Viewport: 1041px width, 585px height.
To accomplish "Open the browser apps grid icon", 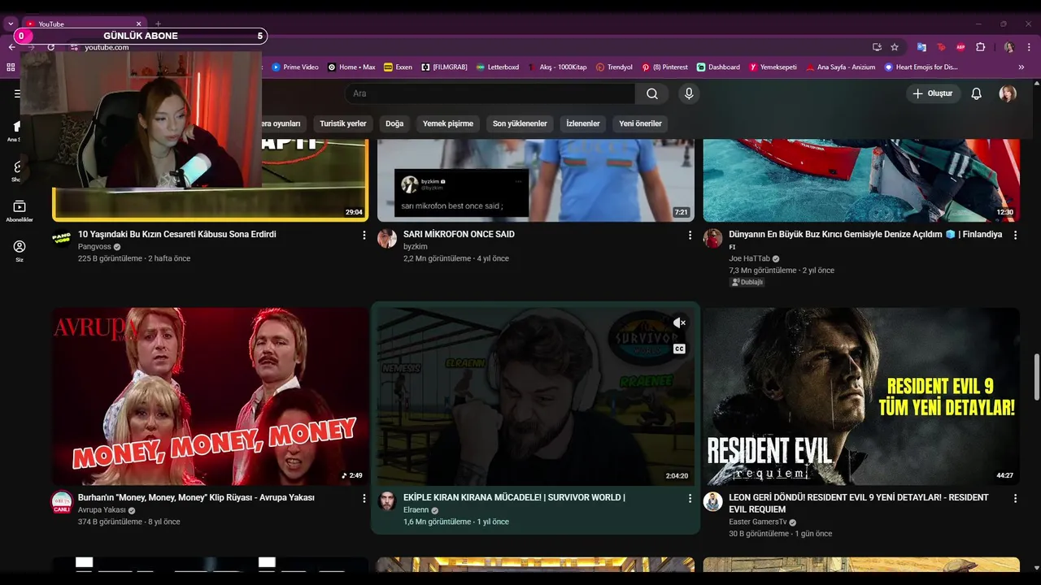I will pos(11,67).
